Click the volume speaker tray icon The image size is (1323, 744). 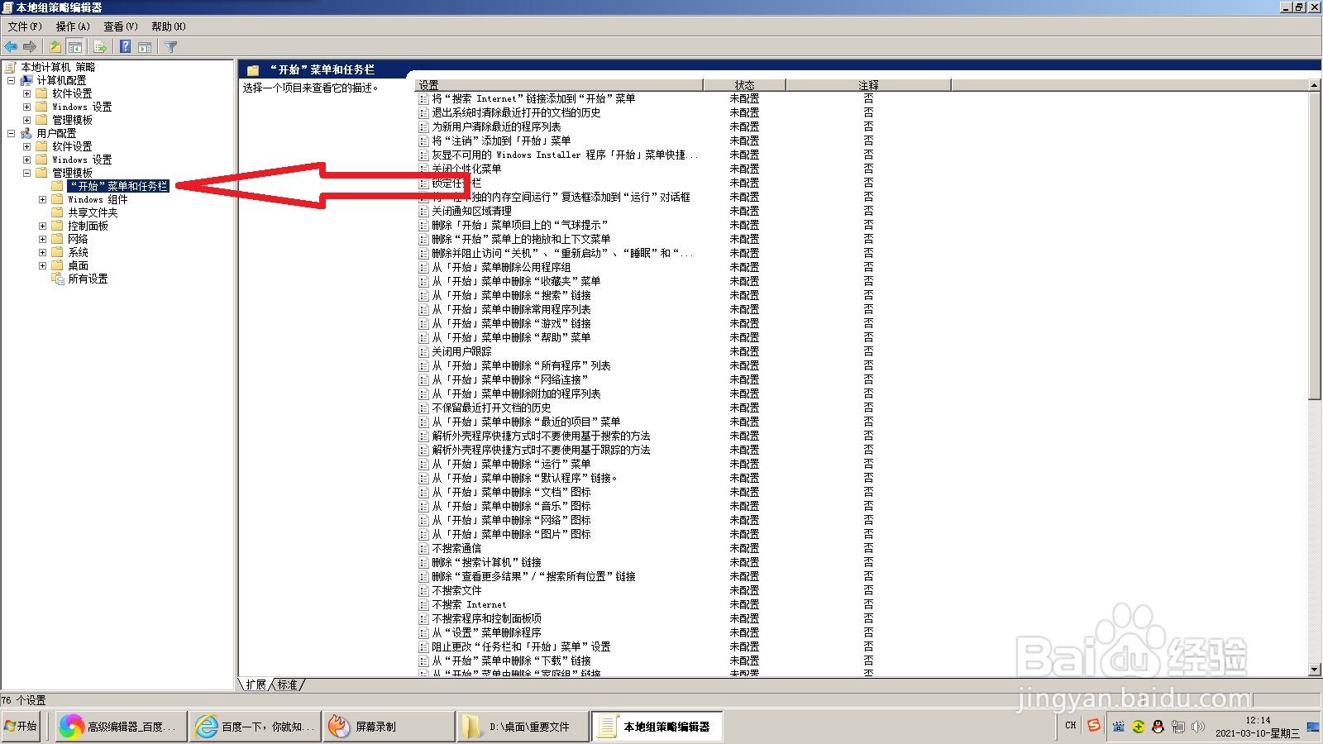coord(1197,726)
